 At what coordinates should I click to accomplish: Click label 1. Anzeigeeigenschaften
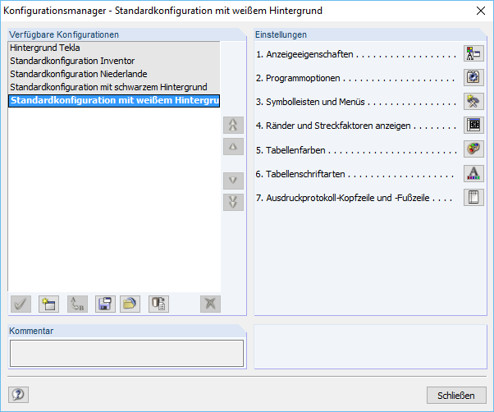click(x=304, y=54)
